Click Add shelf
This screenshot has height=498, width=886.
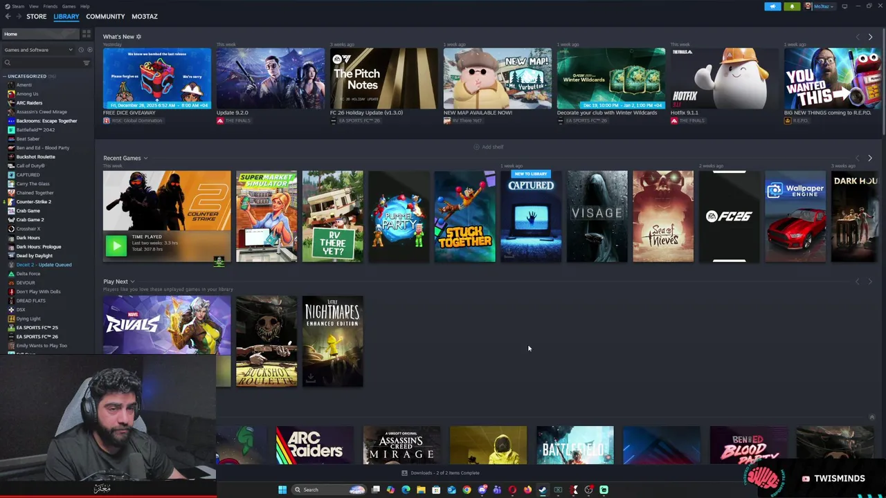click(489, 147)
